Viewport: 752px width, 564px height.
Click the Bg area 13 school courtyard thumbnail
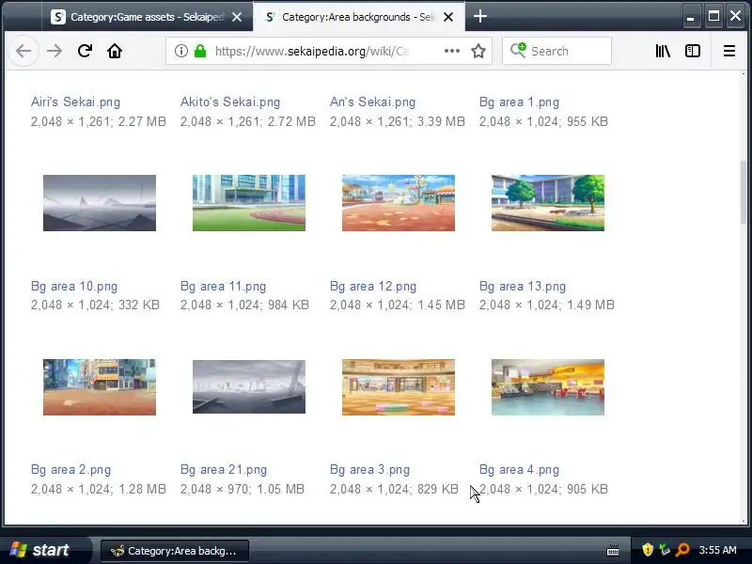pyautogui.click(x=548, y=203)
